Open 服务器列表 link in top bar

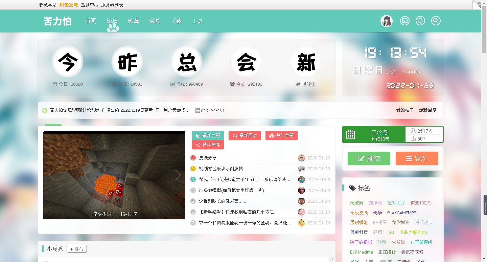tap(112, 5)
